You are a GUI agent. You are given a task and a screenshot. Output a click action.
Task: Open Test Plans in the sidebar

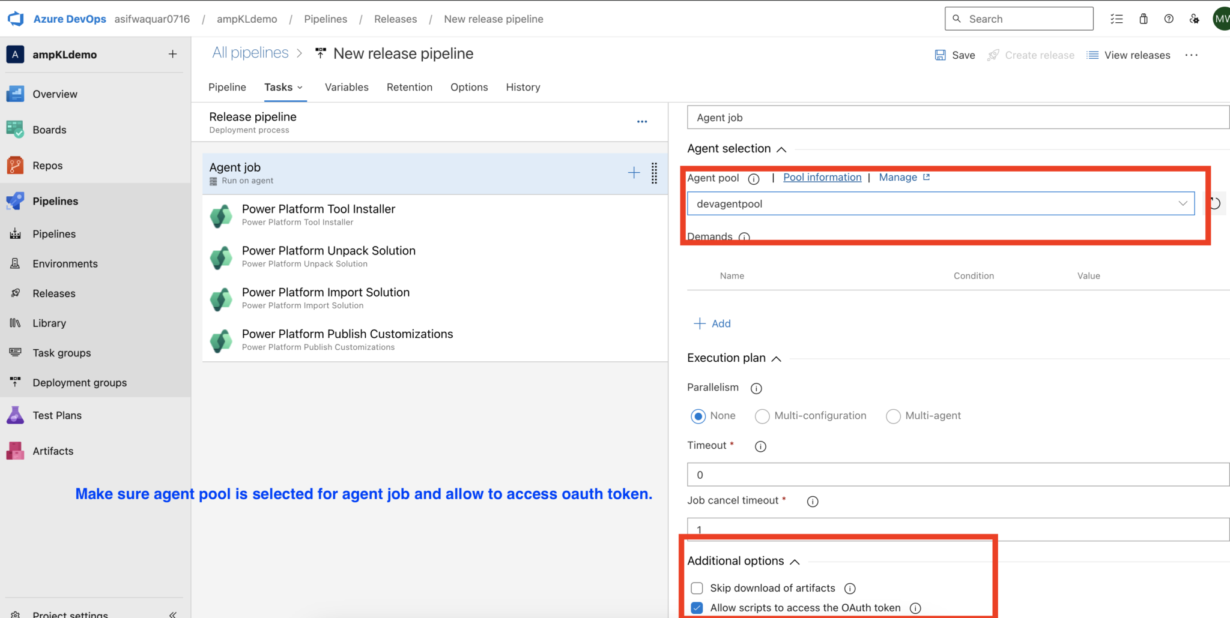coord(57,415)
